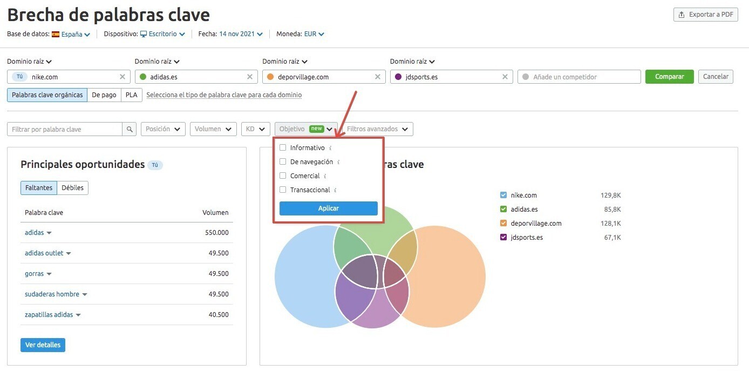Viewport: 749px width, 371px height.
Task: Click info icon beside Transaccional
Action: [335, 190]
